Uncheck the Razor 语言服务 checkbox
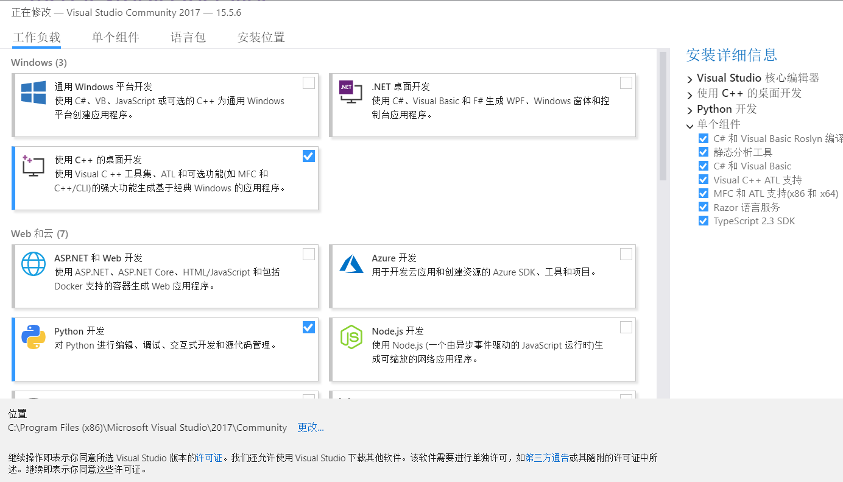The image size is (843, 482). 704,207
